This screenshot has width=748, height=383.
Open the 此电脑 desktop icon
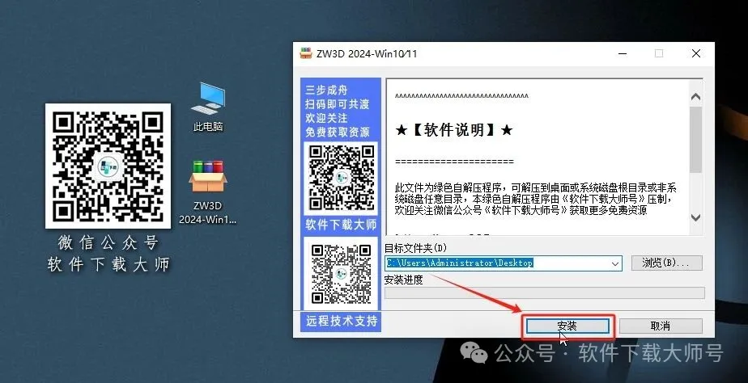(208, 107)
